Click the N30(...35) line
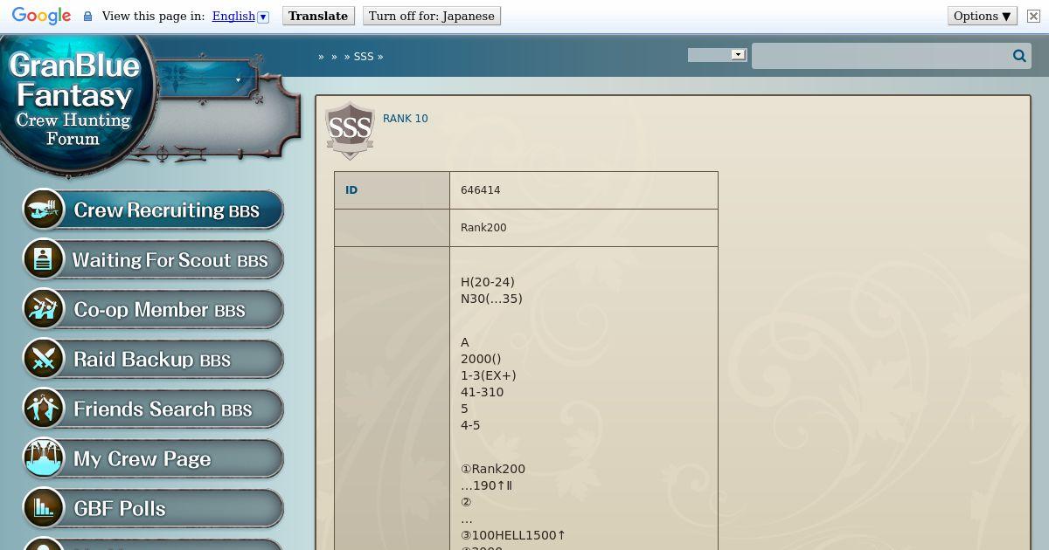Screen dimensions: 1049x550 coord(491,299)
